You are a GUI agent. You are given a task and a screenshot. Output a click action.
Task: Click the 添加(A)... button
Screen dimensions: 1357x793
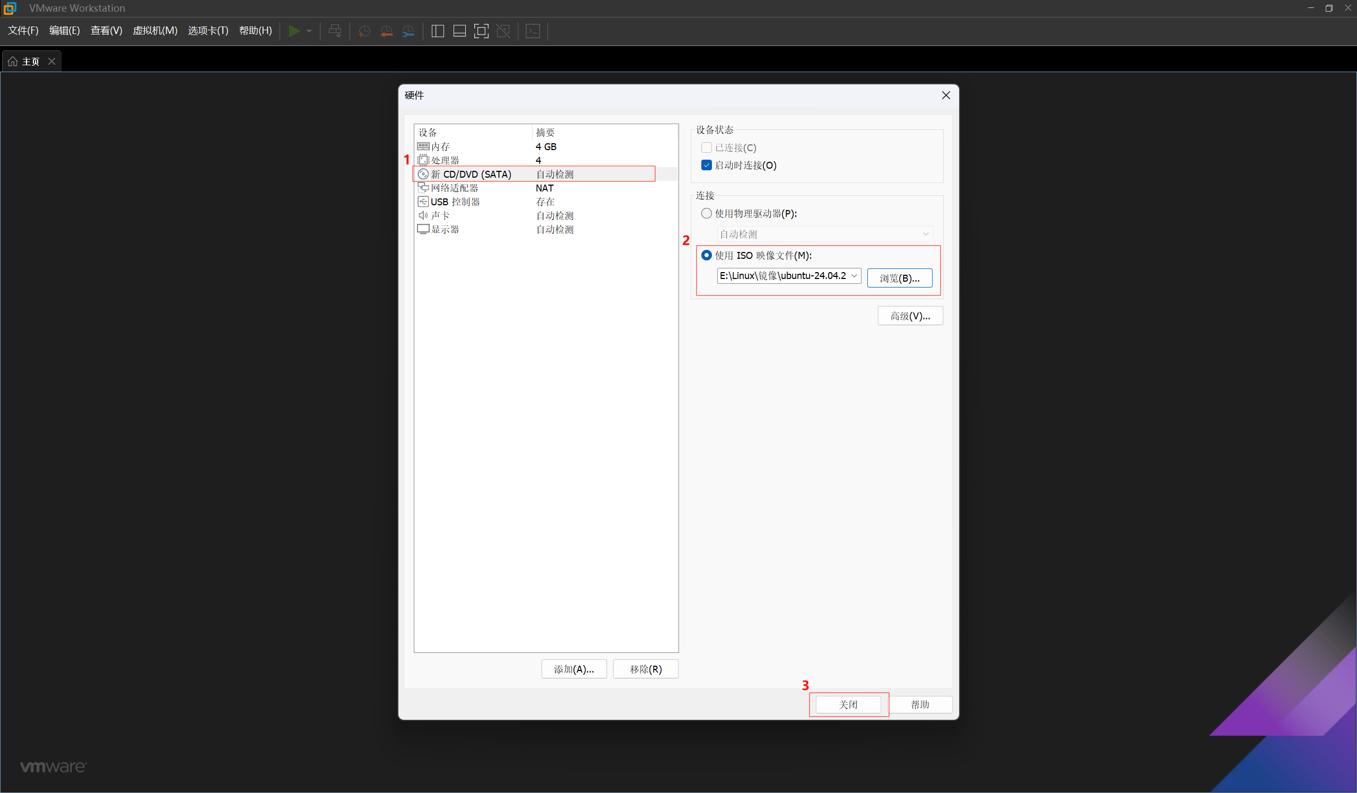point(573,669)
